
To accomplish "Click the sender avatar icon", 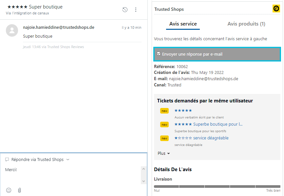I will 12,30.
